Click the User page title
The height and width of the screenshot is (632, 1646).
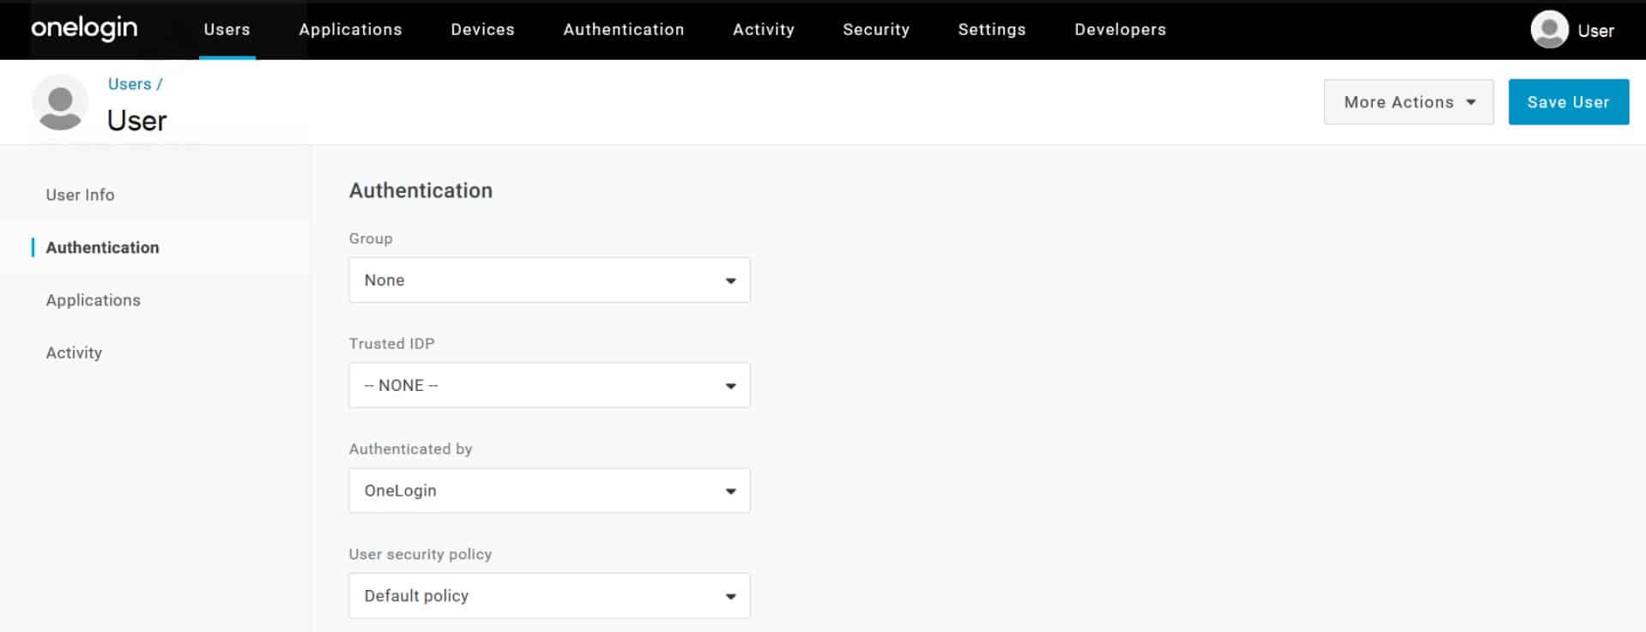point(136,120)
